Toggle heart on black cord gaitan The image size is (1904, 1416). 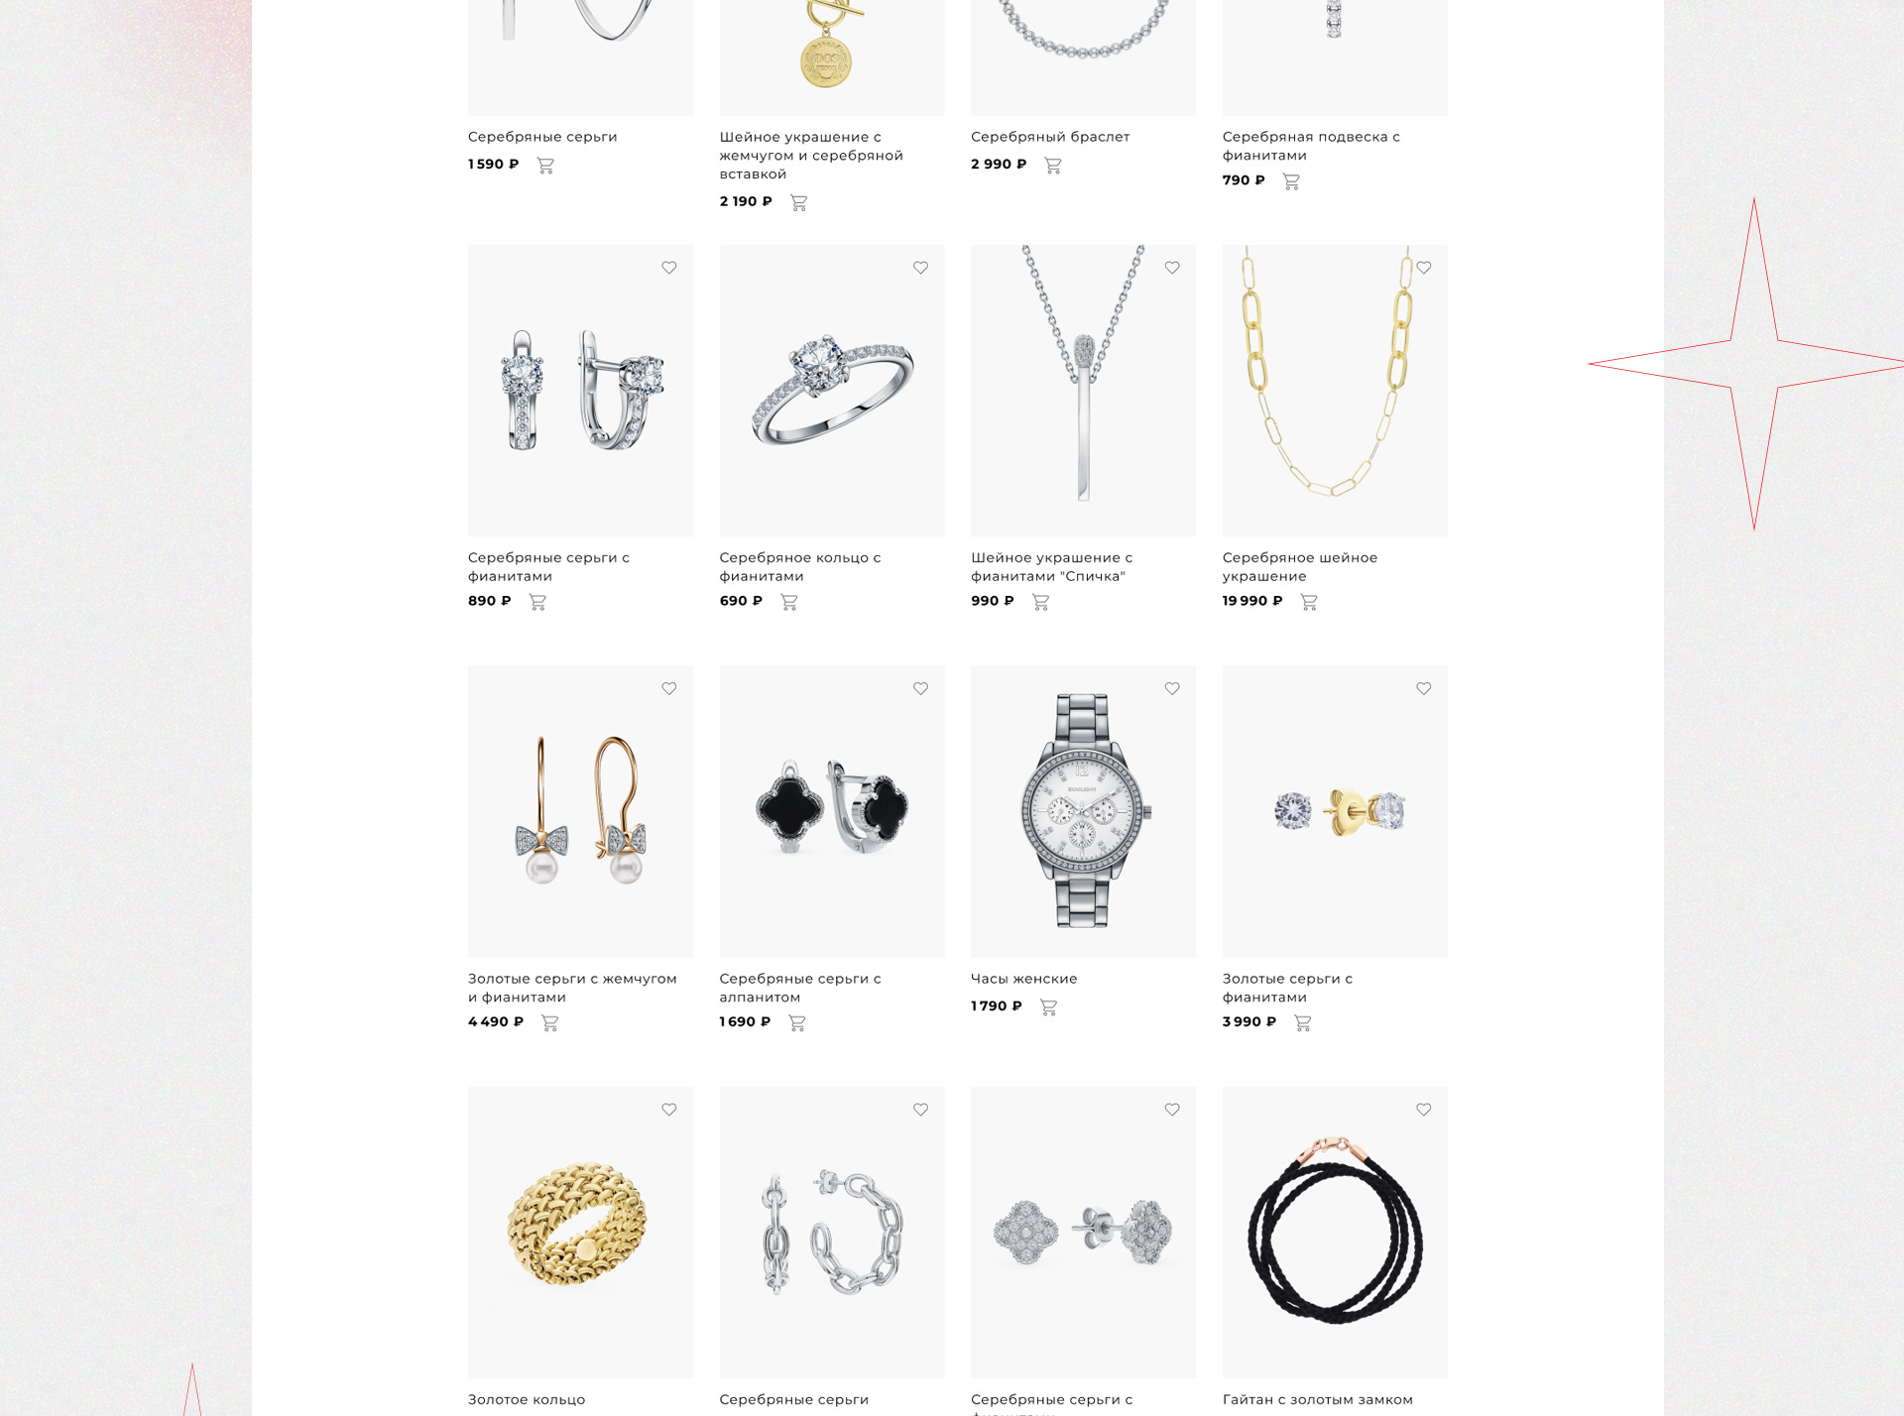pos(1424,1110)
